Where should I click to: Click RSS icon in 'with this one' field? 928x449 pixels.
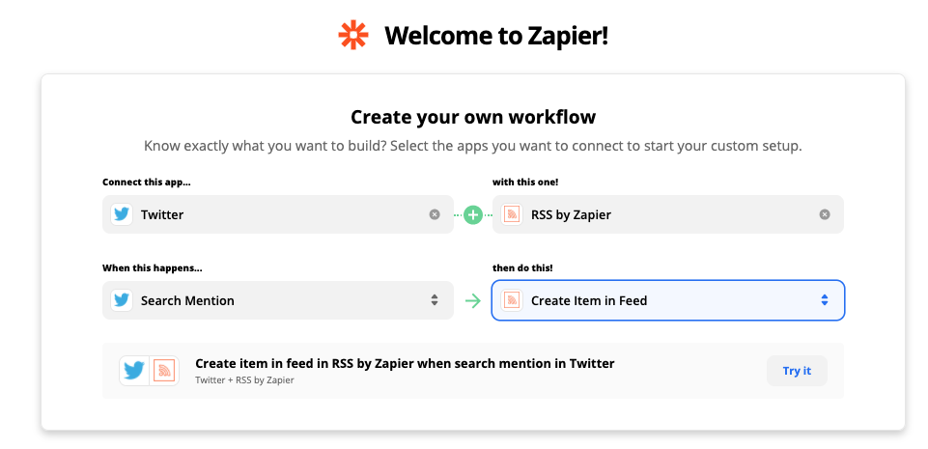click(x=512, y=214)
